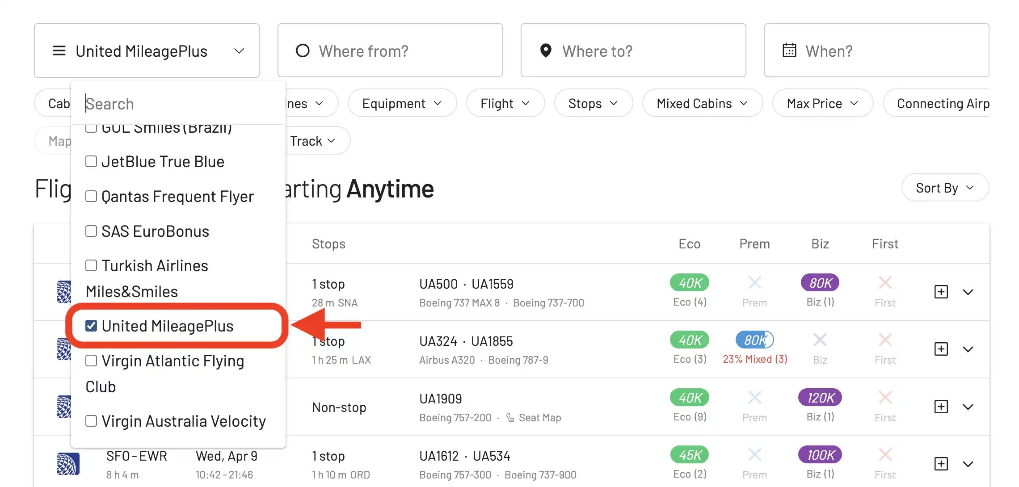Open the Stops filter dropdown
The width and height of the screenshot is (1019, 487).
coord(594,103)
